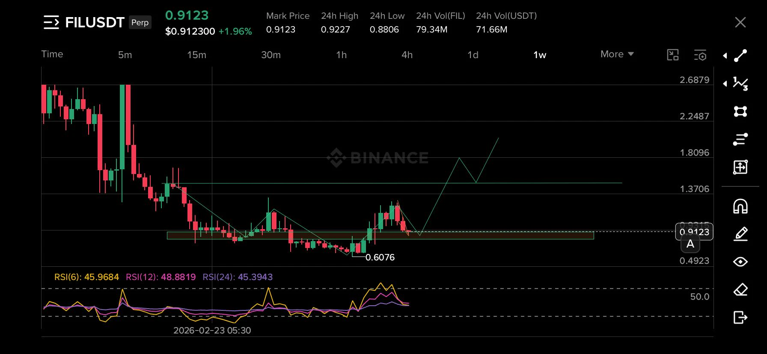The image size is (767, 354).
Task: Click the 24h Low value 0.8806
Action: click(384, 29)
